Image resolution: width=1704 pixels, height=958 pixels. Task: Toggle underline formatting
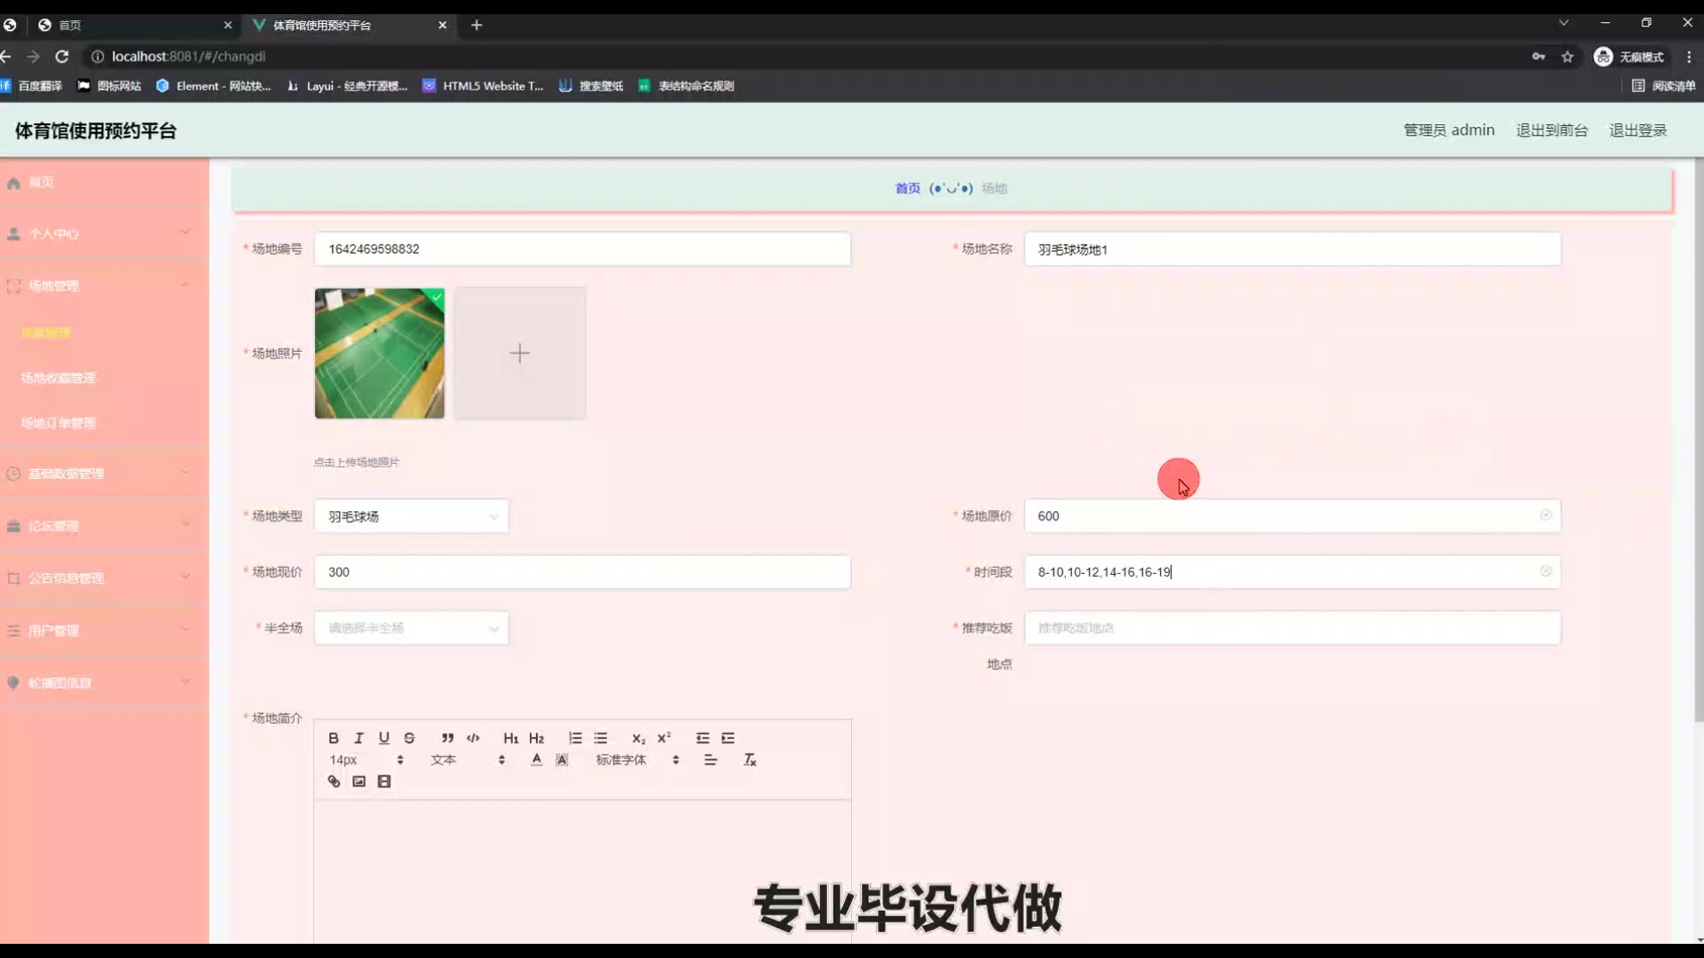(384, 738)
